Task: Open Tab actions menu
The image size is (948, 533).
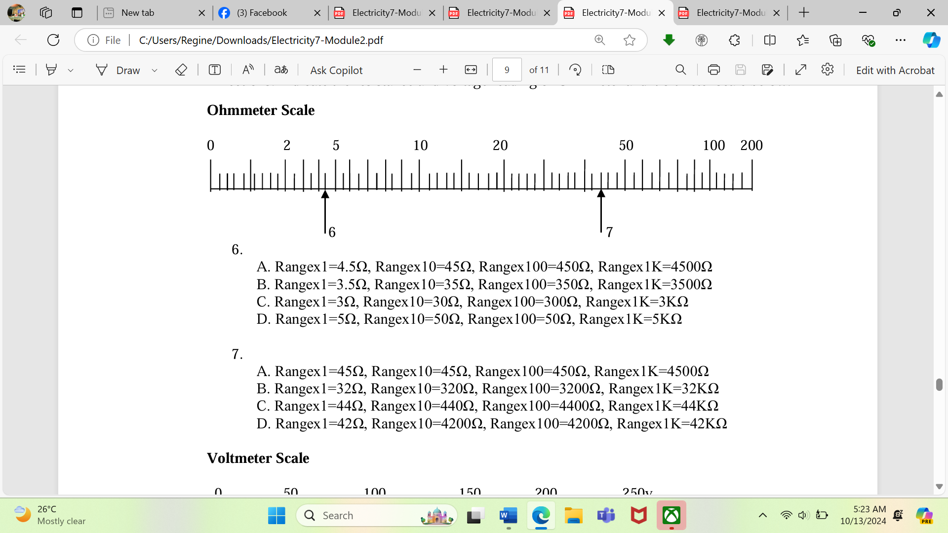Action: (x=77, y=13)
